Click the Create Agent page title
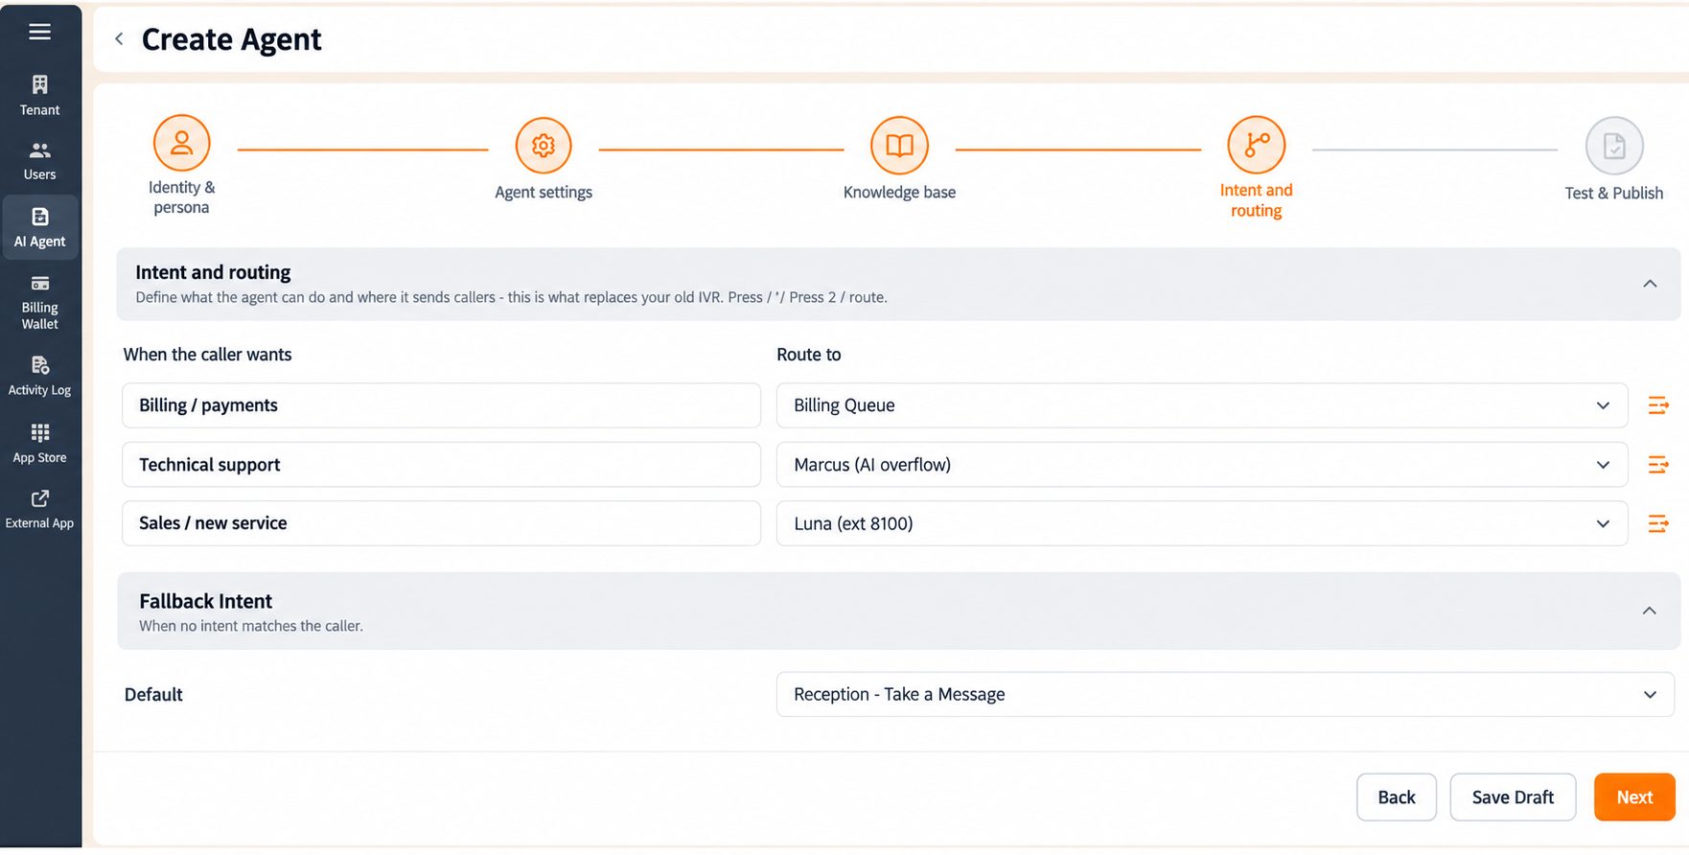Screen dimensions: 1689x855 point(231,39)
